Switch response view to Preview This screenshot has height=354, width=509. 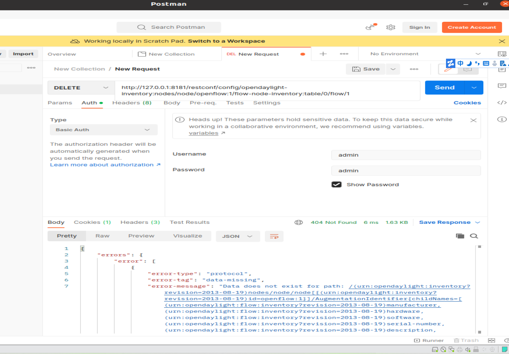[142, 236]
